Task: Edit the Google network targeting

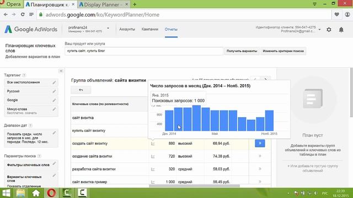Action: click(54, 100)
